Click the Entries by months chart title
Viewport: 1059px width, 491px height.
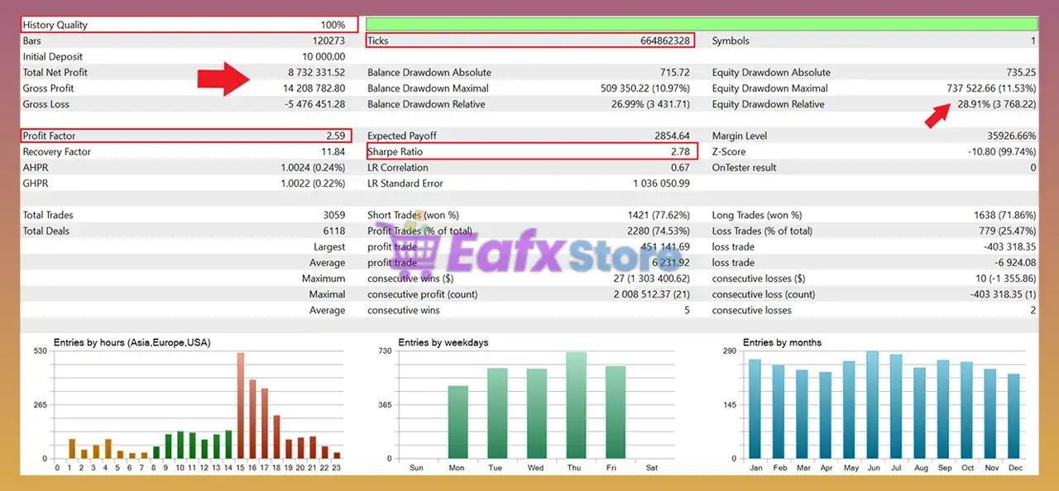point(782,342)
